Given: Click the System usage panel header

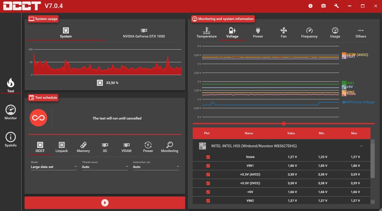Looking at the screenshot, I should coord(43,19).
